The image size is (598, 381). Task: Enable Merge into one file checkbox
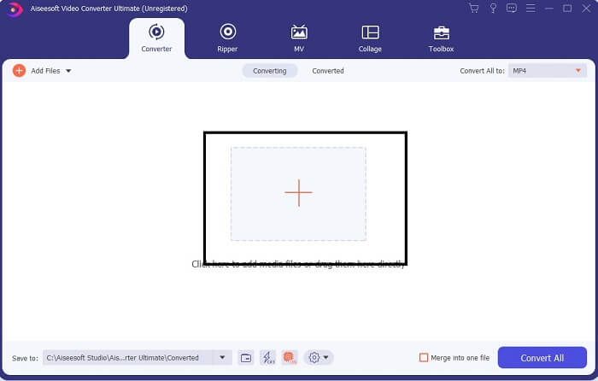point(424,358)
